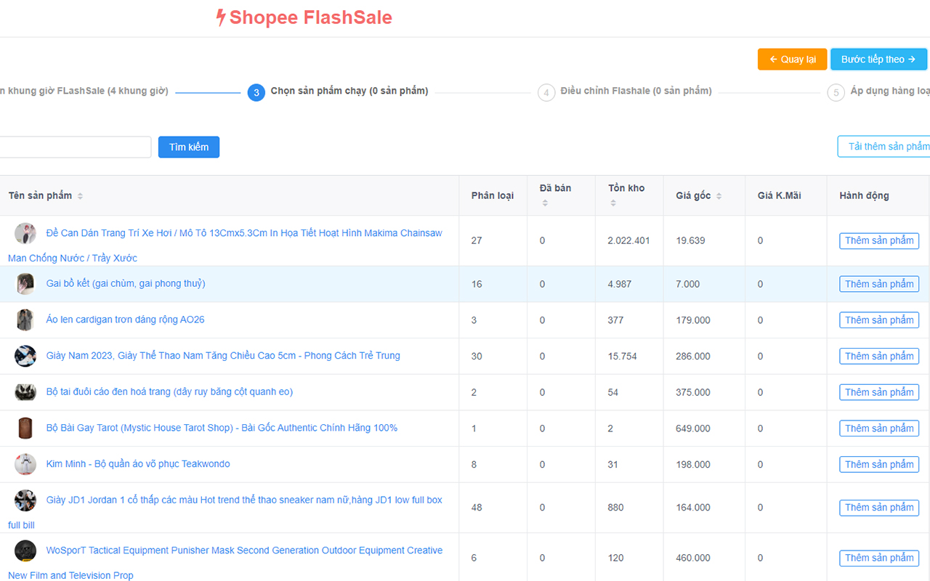Click original price 460.000
The image size is (930, 581).
(693, 558)
